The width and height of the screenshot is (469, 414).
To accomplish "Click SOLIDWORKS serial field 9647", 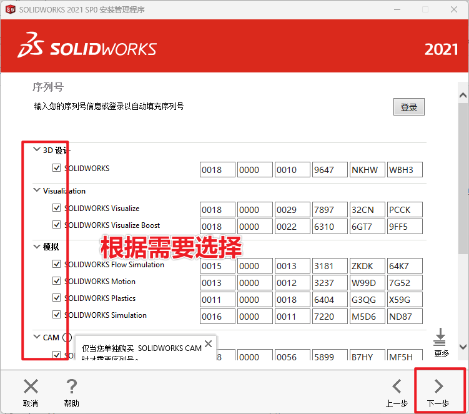I will click(x=330, y=170).
